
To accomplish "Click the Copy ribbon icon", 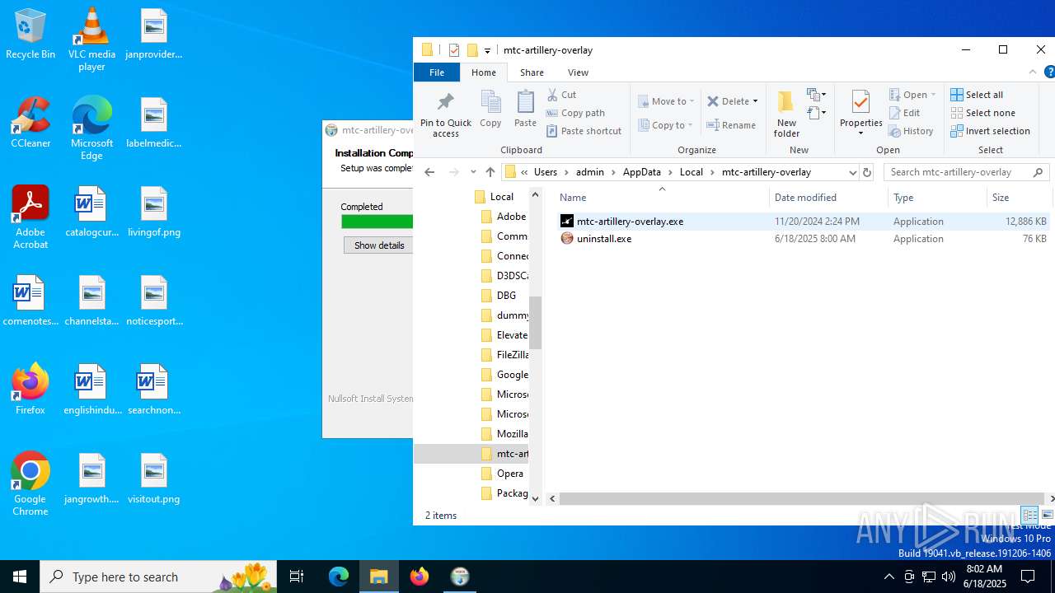I will click(x=490, y=109).
